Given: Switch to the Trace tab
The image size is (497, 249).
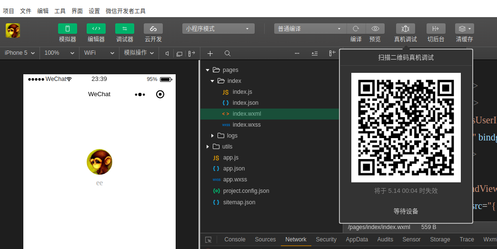Looking at the screenshot, I should click(467, 239).
